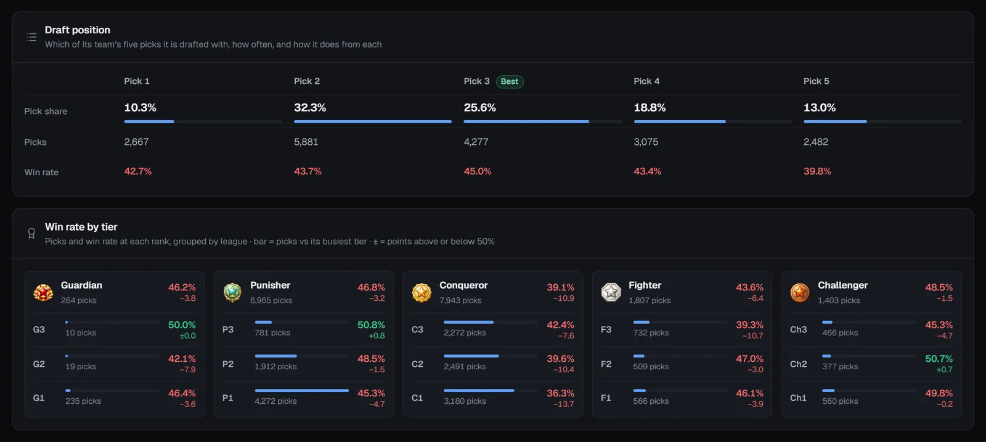The height and width of the screenshot is (442, 986).
Task: Select the F1 tier row label
Action: tap(606, 398)
